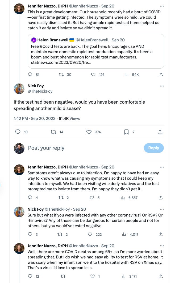
Task: Share Nick Foy's main tweet
Action: click(160, 132)
